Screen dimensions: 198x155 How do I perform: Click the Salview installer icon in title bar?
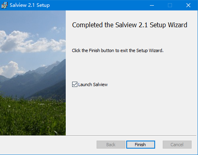4,5
